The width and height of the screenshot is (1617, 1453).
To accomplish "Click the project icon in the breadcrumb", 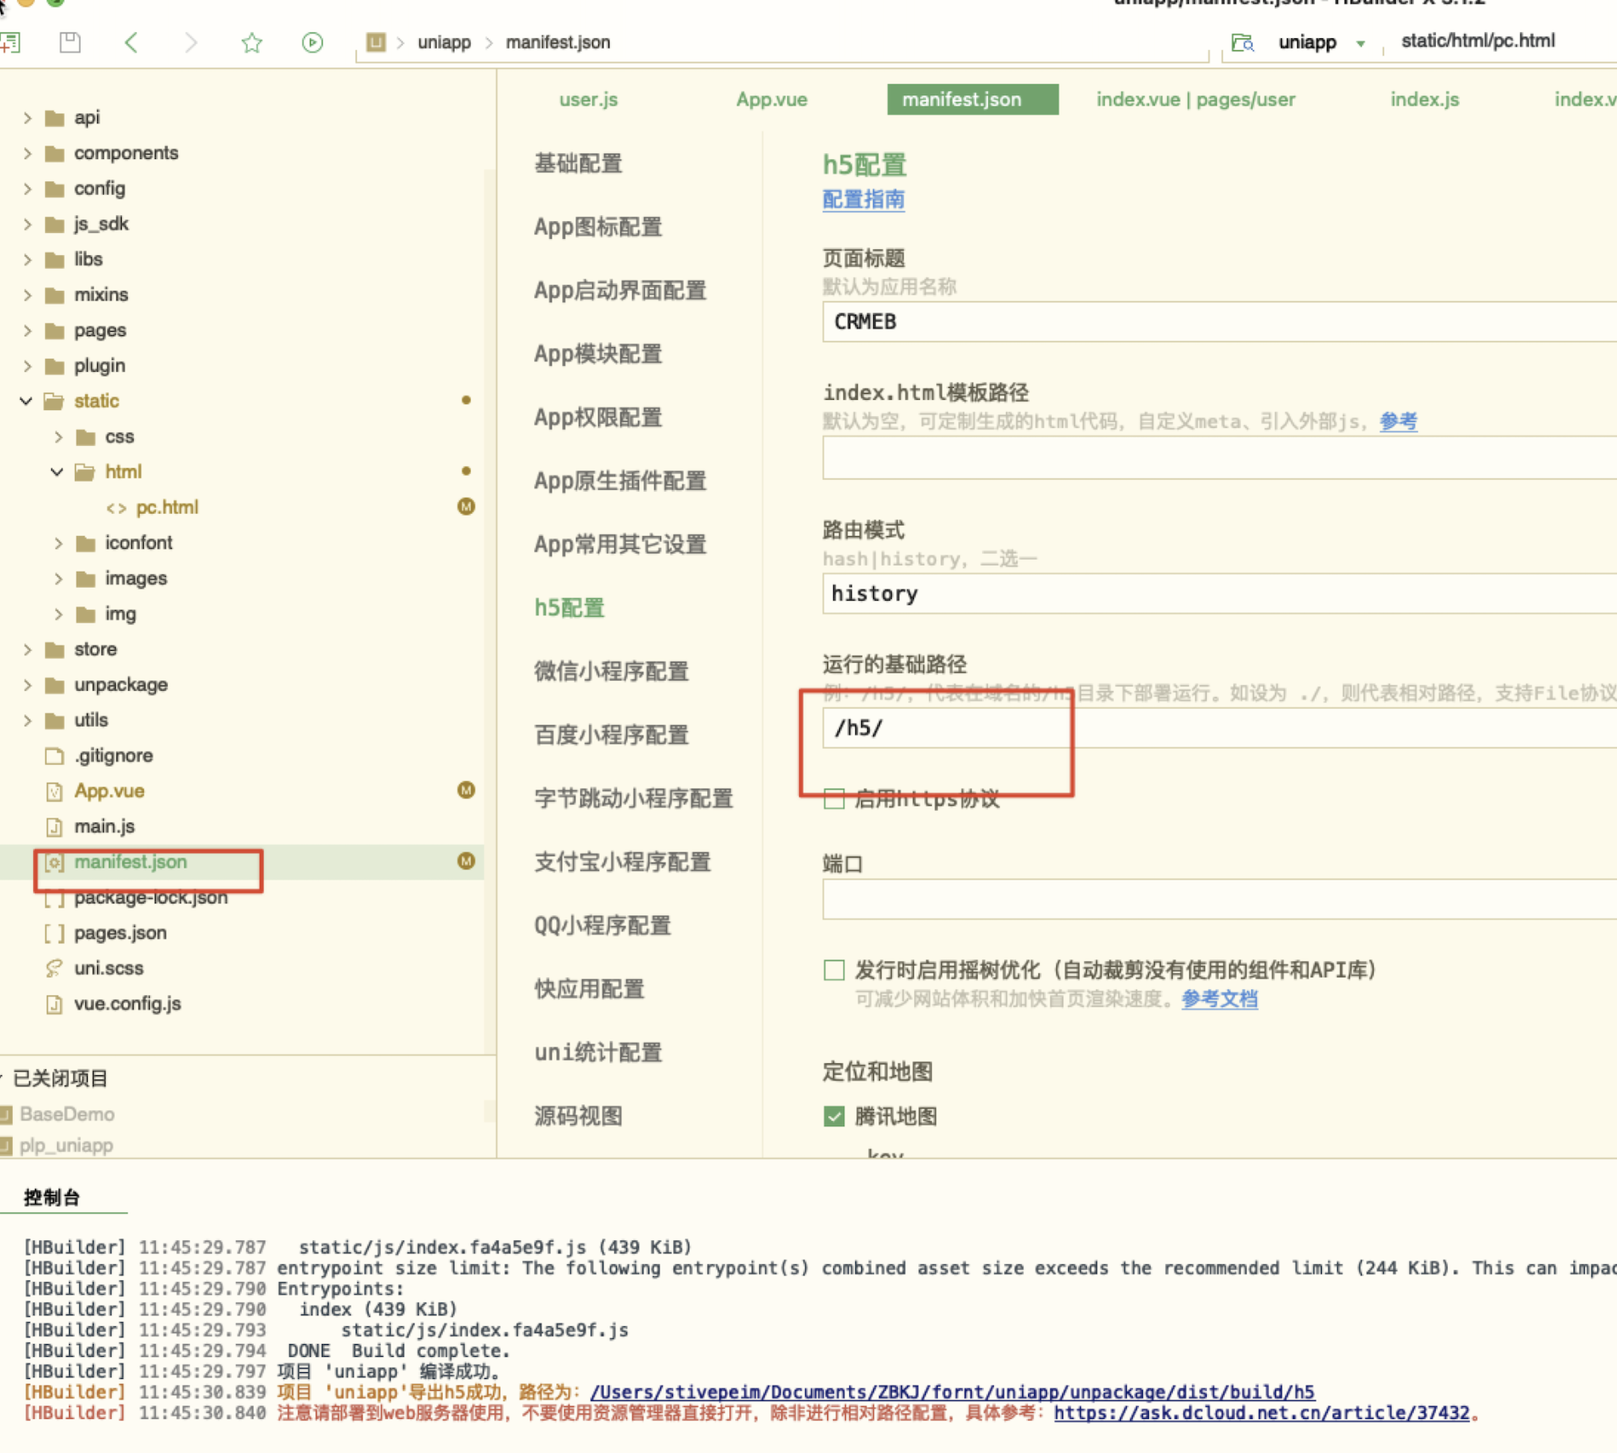I will pyautogui.click(x=375, y=42).
